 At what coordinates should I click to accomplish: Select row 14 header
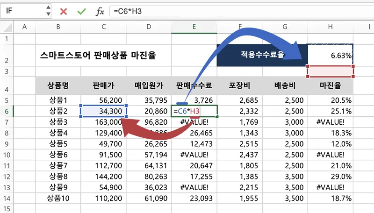pyautogui.click(x=7, y=198)
